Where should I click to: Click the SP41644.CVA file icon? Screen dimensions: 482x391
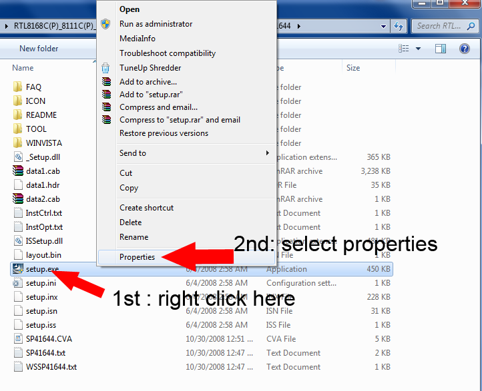[x=18, y=338]
